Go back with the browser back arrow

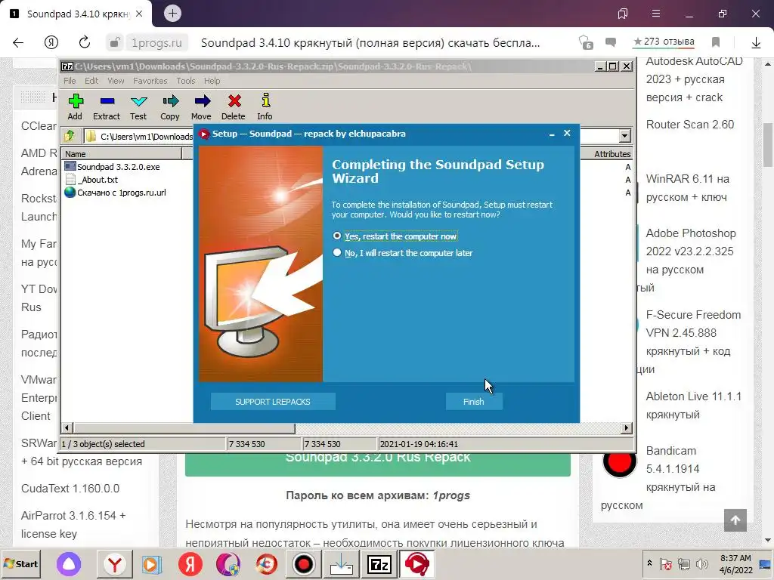pos(18,43)
